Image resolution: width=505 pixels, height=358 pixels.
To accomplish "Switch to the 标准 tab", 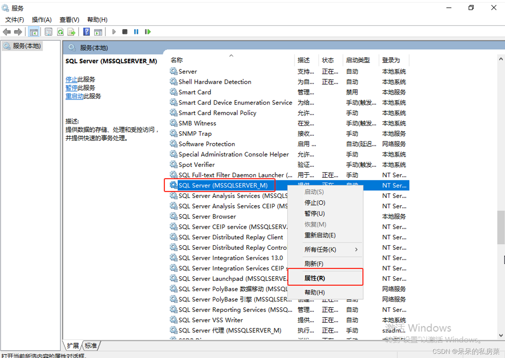I will pos(91,346).
